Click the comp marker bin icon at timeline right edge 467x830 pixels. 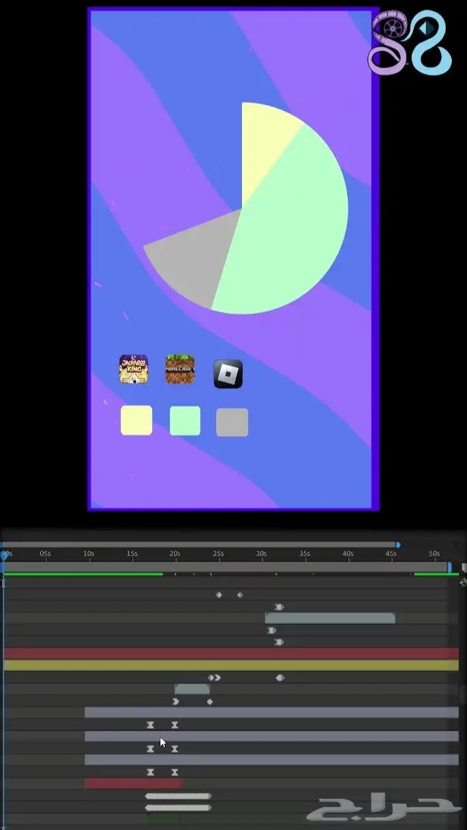(x=464, y=568)
